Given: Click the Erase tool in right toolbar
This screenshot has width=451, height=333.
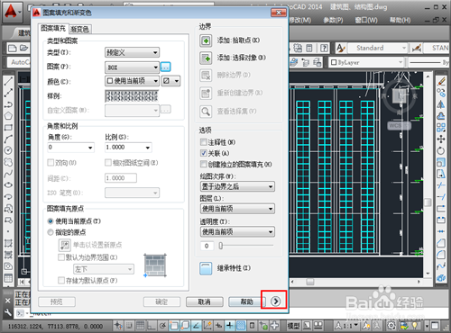Looking at the screenshot, I should coord(441,81).
